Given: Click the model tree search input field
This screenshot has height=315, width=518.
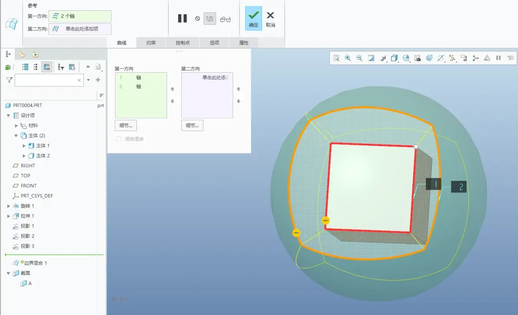Looking at the screenshot, I should (49, 80).
